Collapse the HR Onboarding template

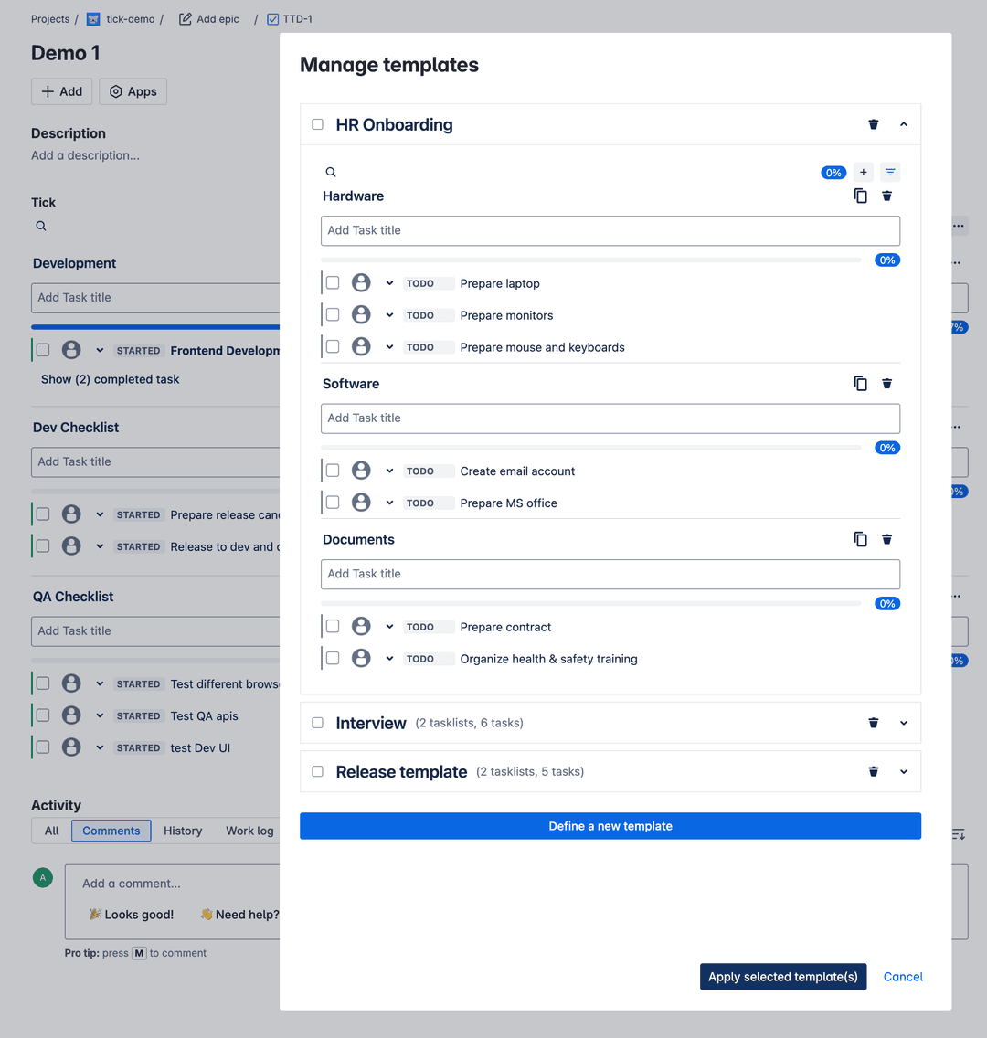(x=904, y=124)
